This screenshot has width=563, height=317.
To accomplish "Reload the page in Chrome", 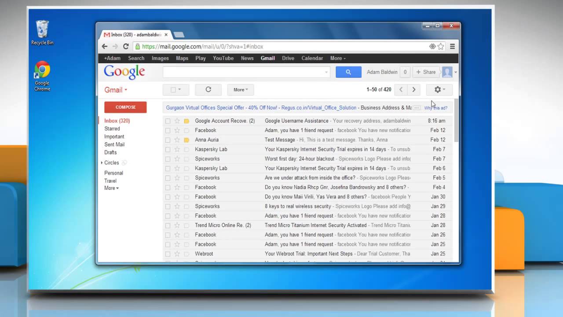I will pos(126,46).
